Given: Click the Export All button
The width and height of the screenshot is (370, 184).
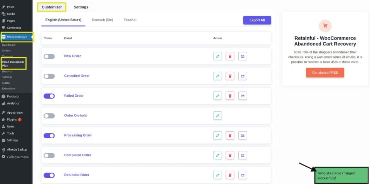Looking at the screenshot, I should [x=257, y=20].
